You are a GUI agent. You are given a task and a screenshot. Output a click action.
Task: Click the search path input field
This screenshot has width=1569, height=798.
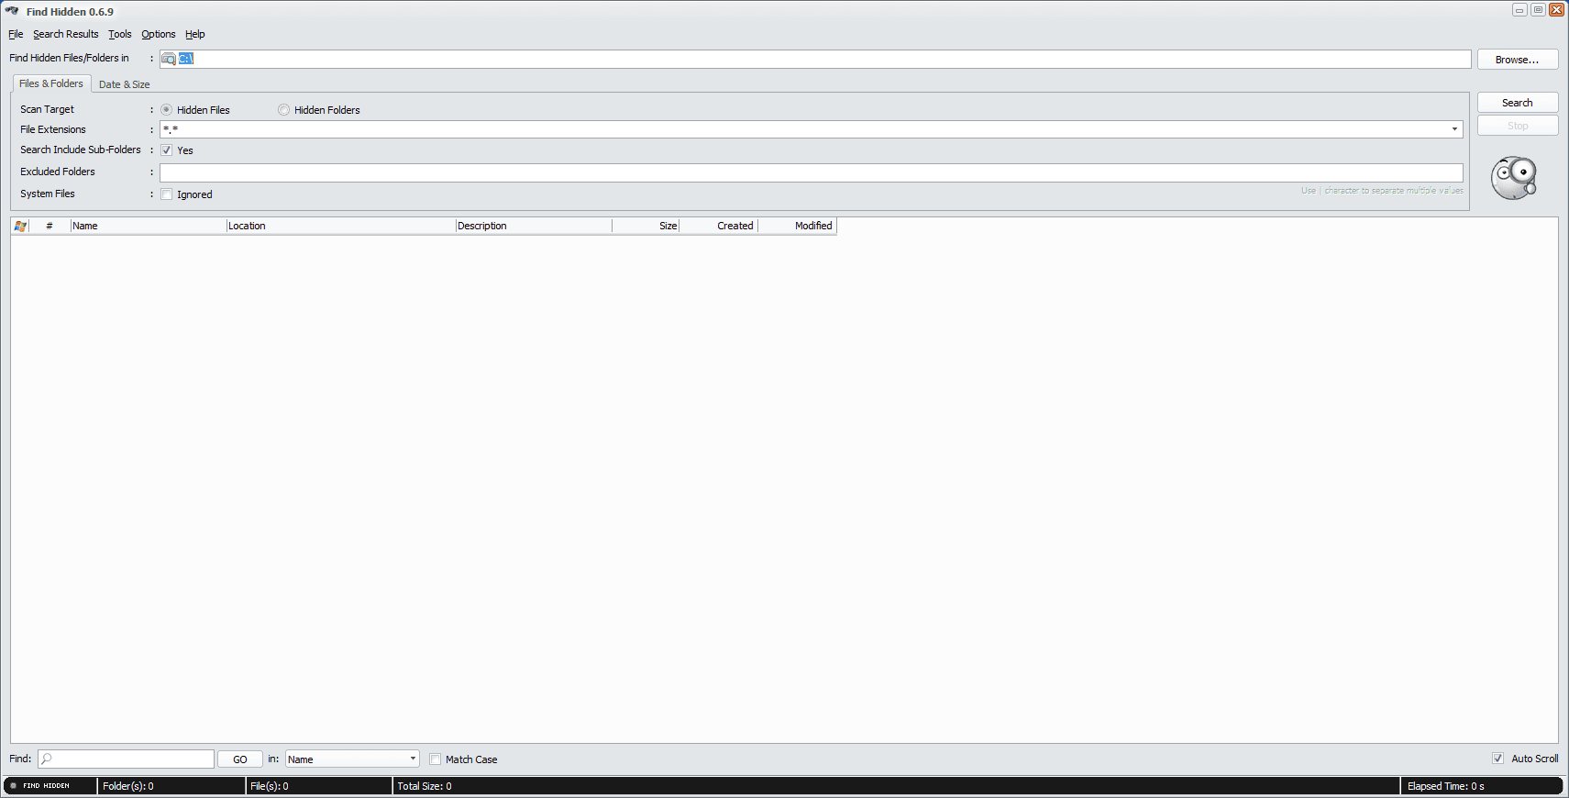tap(815, 59)
